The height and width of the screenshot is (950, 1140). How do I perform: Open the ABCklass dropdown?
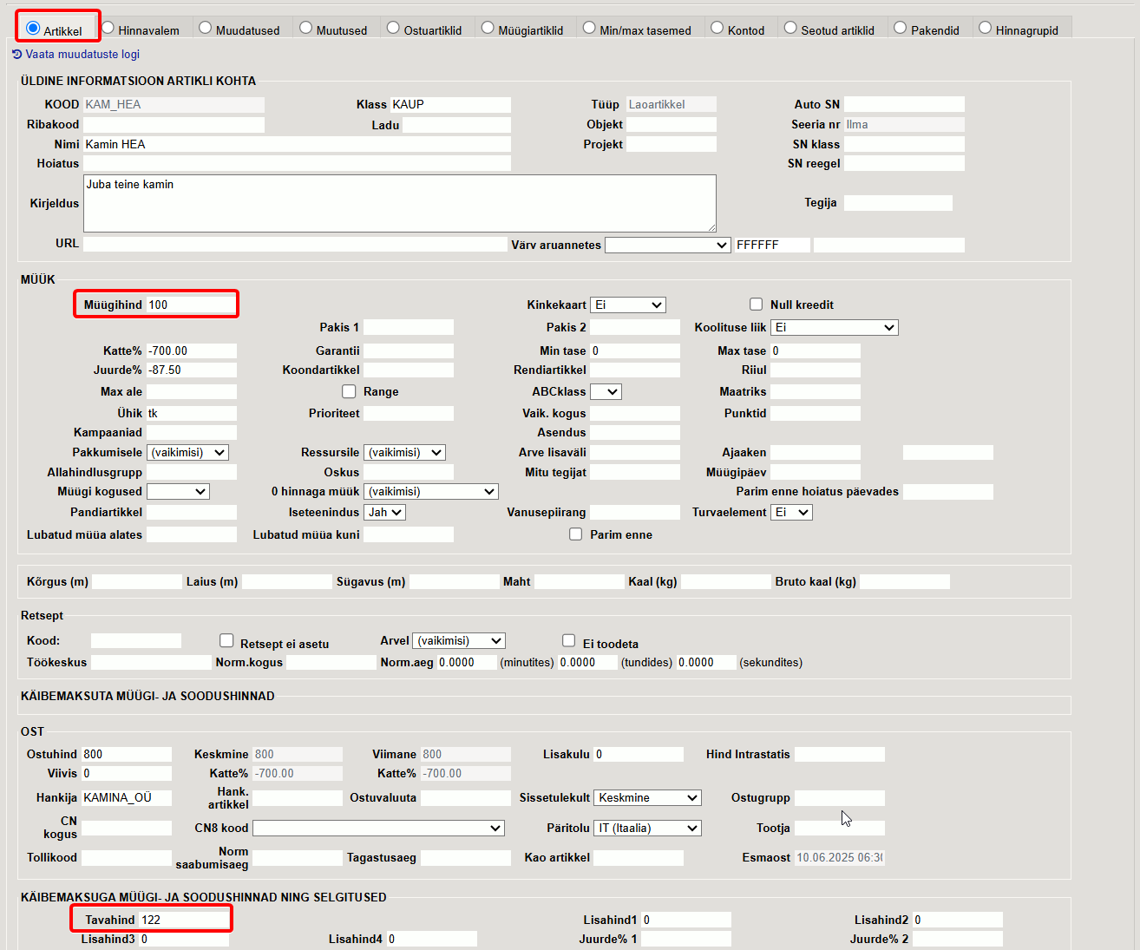(x=606, y=391)
